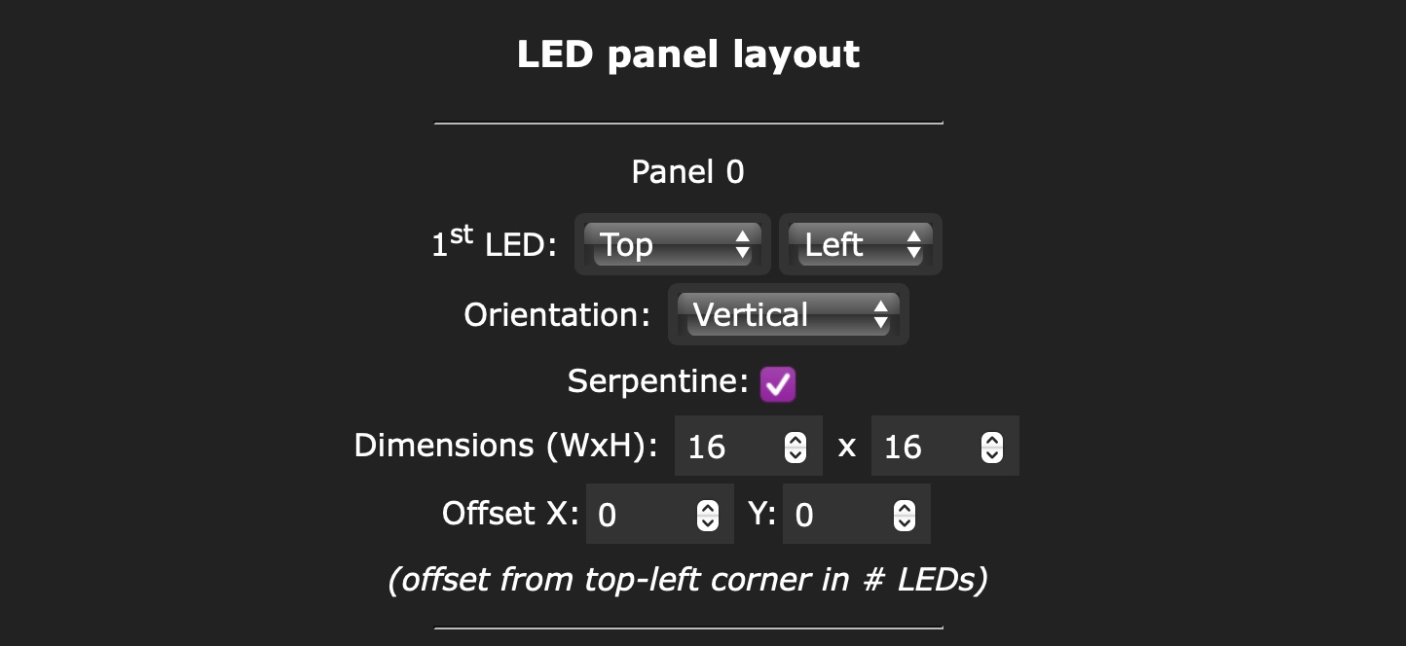Decrement the panel width value
The width and height of the screenshot is (1406, 646).
pyautogui.click(x=796, y=453)
